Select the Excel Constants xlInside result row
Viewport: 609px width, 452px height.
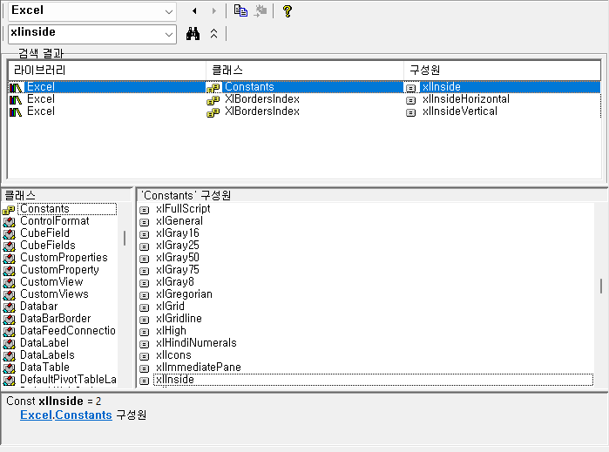pos(304,86)
